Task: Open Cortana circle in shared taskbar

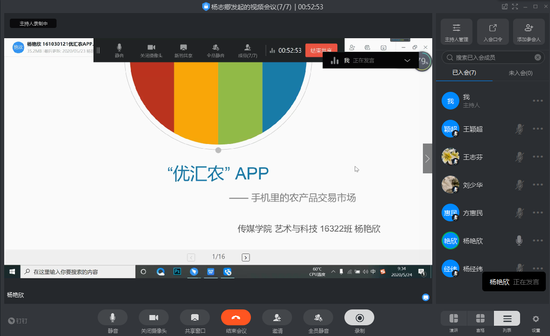Action: 143,272
